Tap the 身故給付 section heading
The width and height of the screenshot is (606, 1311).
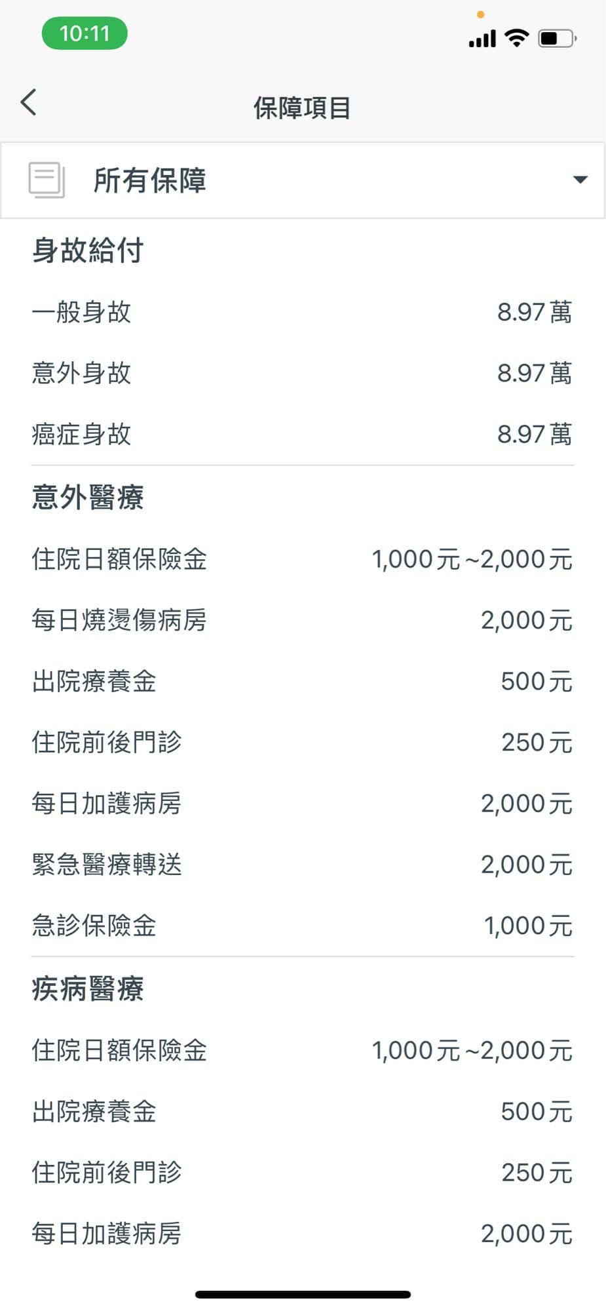88,250
